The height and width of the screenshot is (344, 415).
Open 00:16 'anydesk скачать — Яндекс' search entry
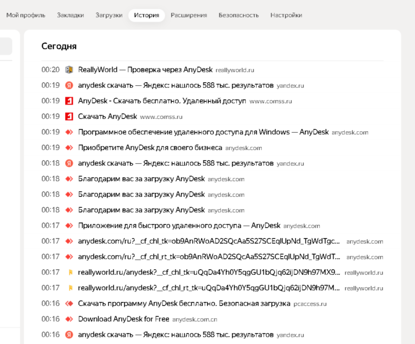(176, 334)
